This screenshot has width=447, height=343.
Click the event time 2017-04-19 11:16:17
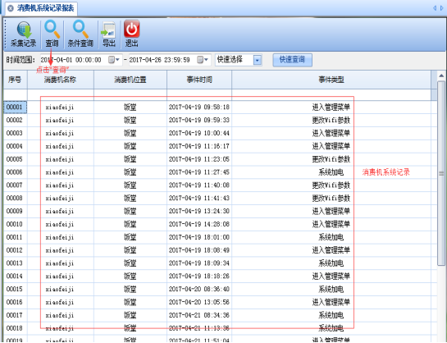199,146
